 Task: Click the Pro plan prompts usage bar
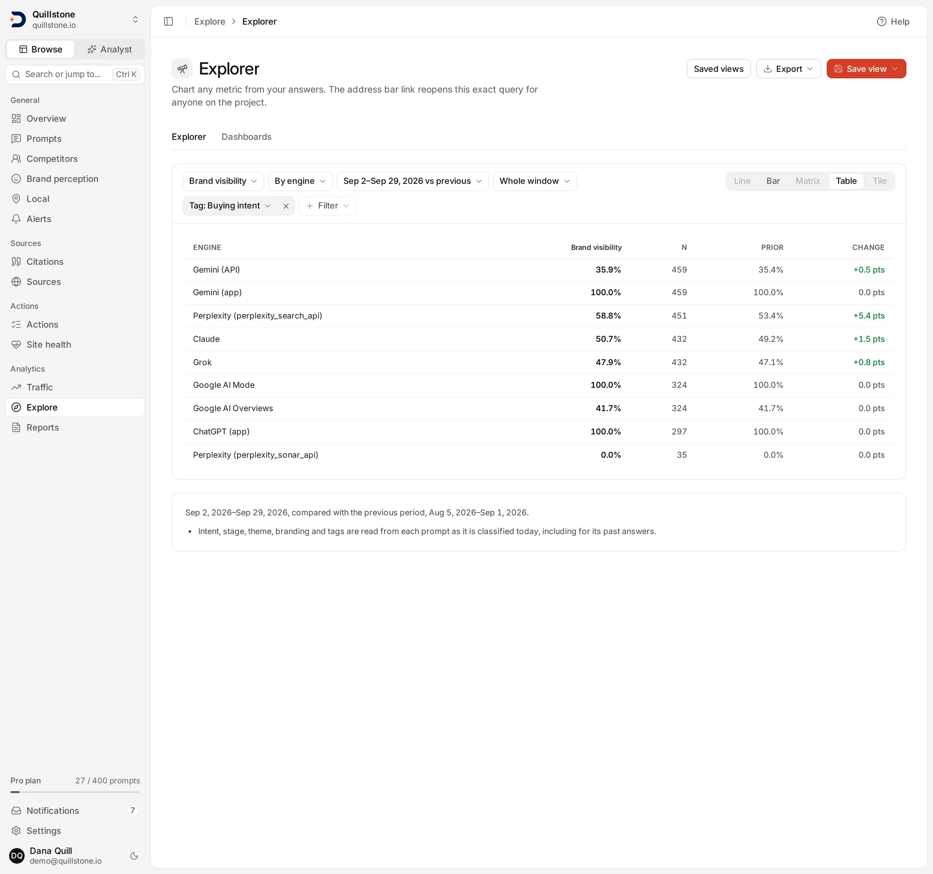point(75,792)
